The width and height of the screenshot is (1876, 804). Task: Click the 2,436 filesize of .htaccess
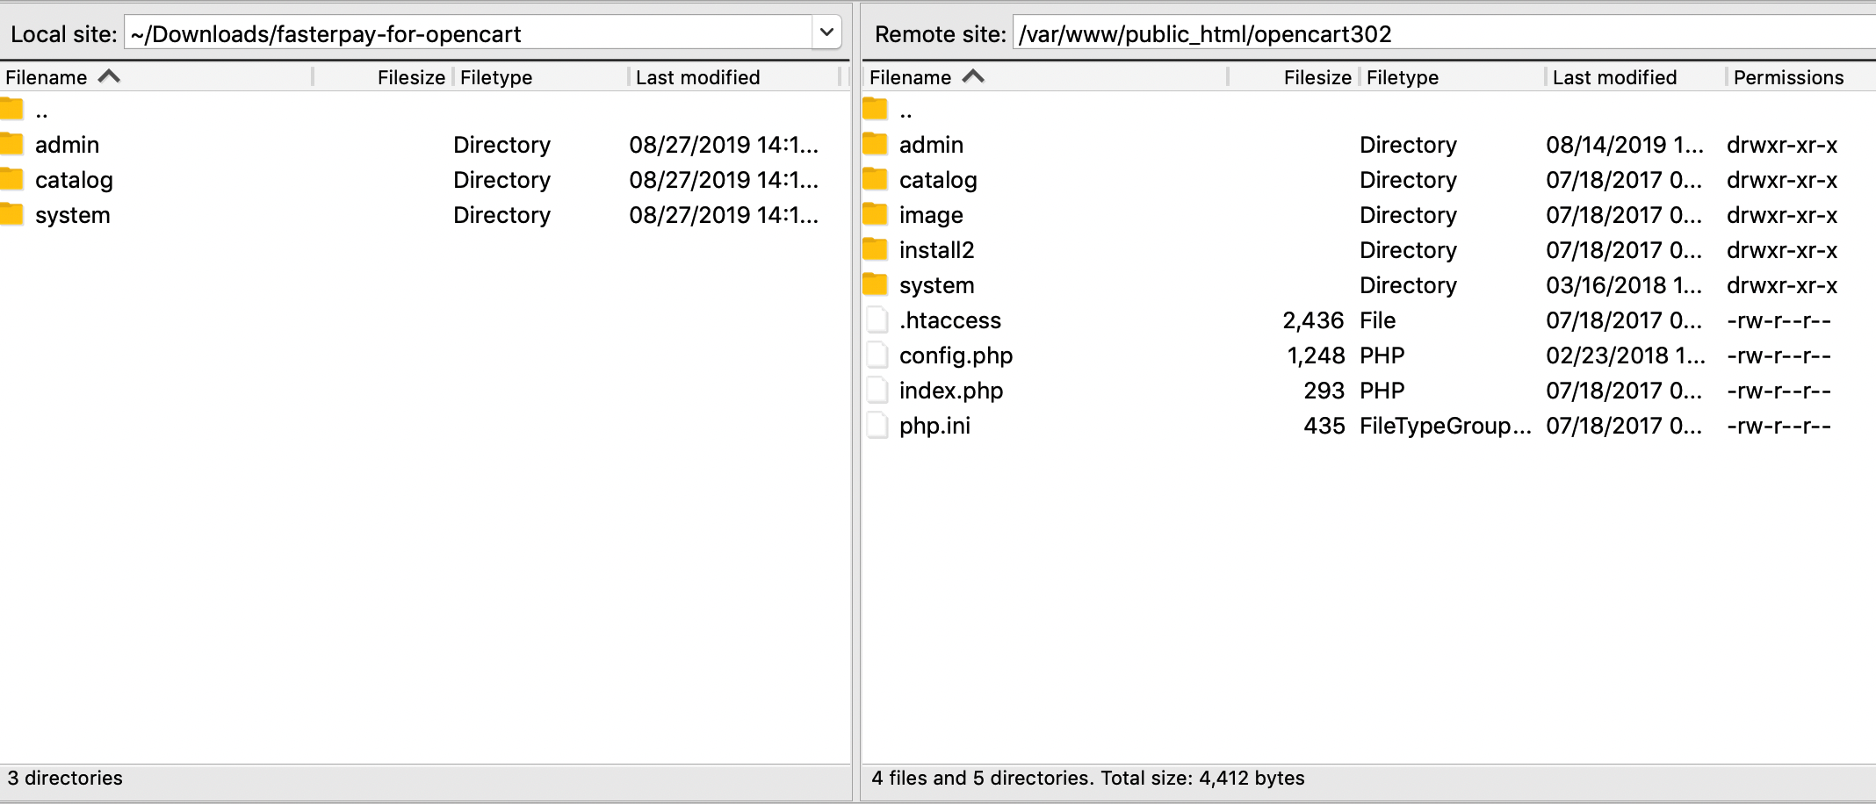(x=1313, y=320)
